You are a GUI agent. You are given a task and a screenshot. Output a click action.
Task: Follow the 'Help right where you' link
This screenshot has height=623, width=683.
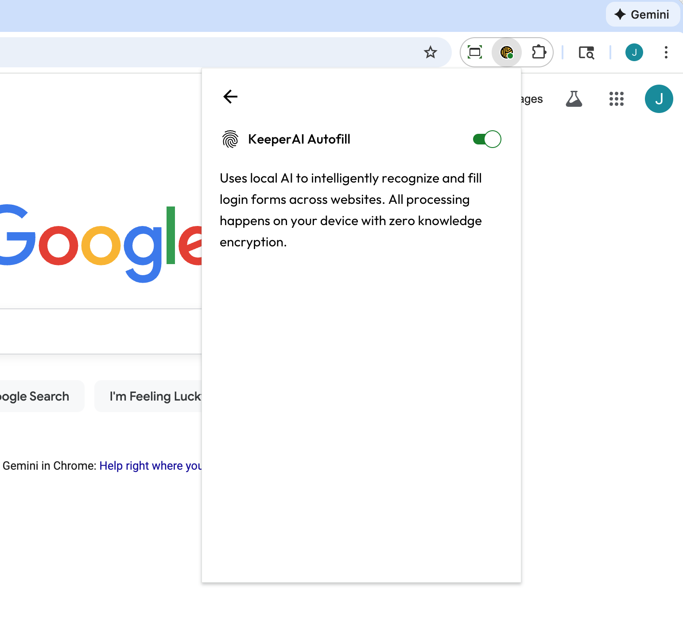pyautogui.click(x=150, y=466)
